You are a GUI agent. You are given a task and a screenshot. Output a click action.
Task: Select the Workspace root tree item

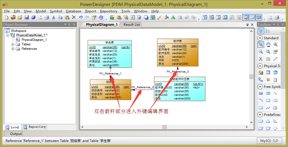tap(19, 31)
